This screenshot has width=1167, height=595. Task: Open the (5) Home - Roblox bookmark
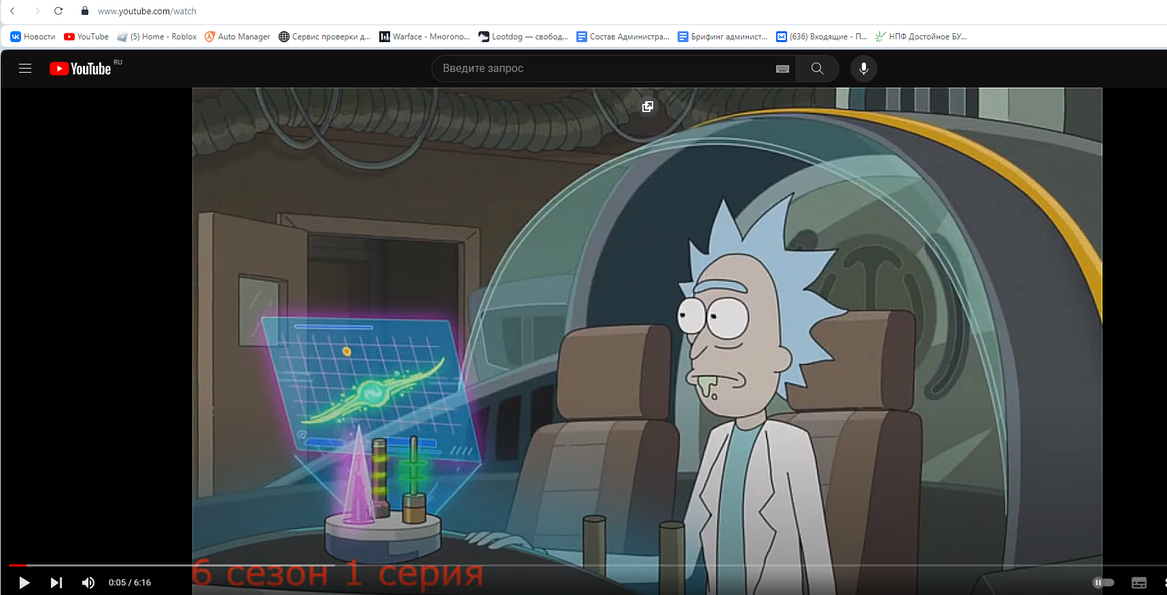[157, 37]
